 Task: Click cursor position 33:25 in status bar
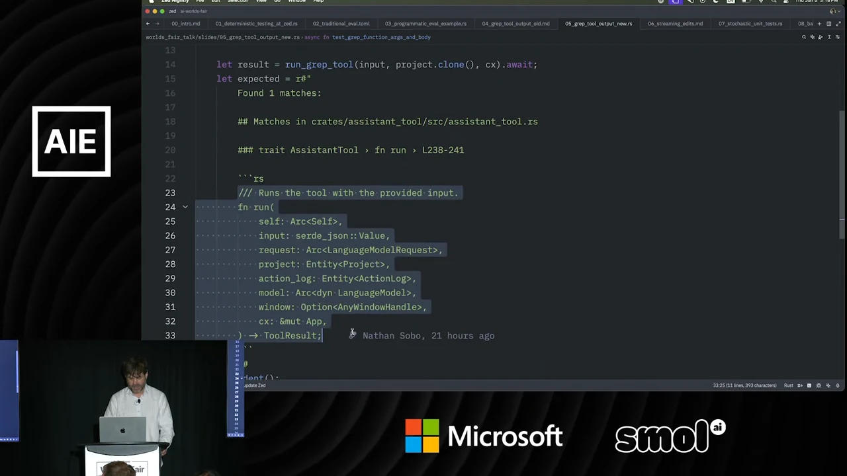click(x=744, y=385)
